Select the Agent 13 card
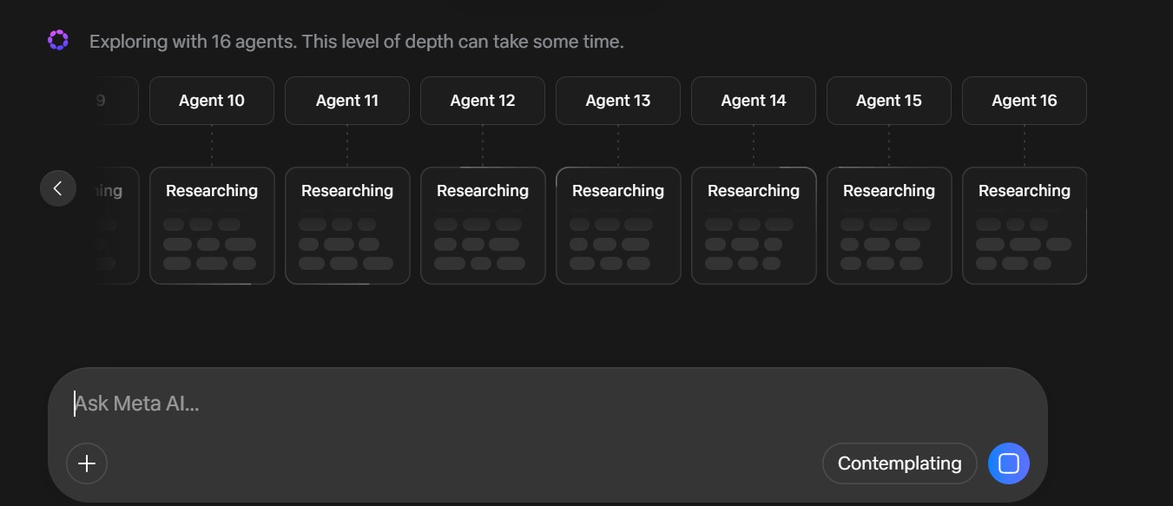The height and width of the screenshot is (506, 1173). 618,101
